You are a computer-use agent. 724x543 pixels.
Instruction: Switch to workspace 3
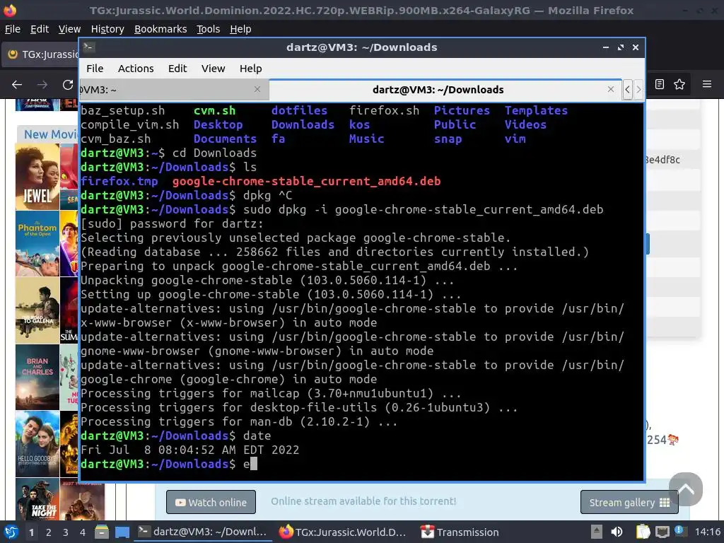tap(66, 532)
